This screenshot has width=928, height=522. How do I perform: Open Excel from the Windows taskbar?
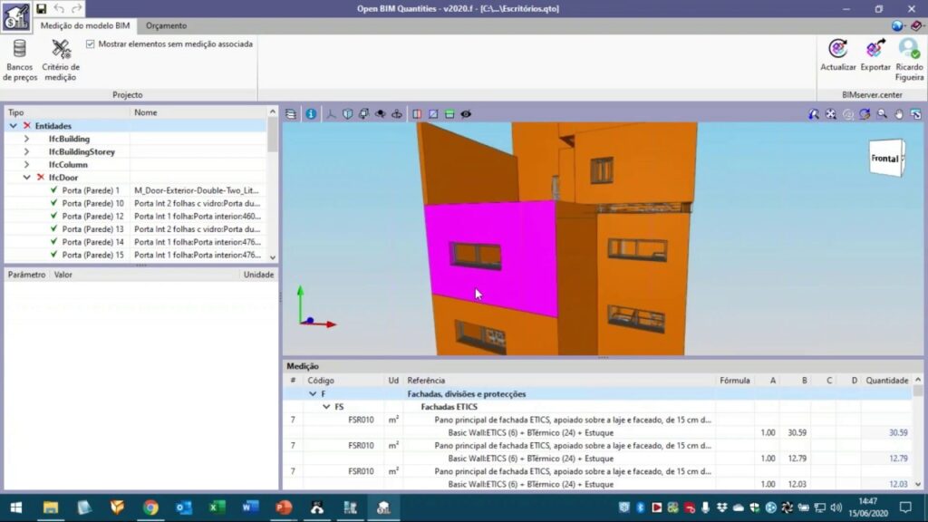tap(217, 507)
